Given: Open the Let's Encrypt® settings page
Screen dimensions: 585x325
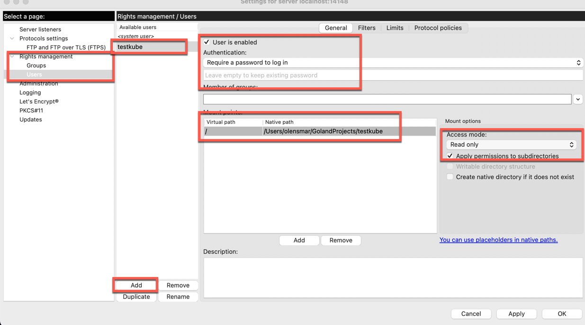Looking at the screenshot, I should pyautogui.click(x=39, y=101).
